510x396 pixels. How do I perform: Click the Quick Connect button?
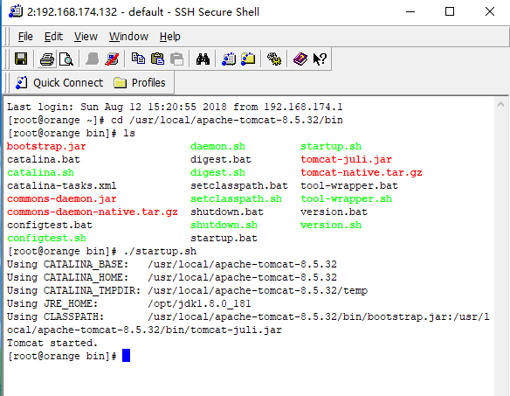coord(59,83)
